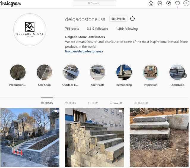The height and width of the screenshot is (168, 190).
Task: Open the Outdoor Li... highlight
Action: pyautogui.click(x=71, y=72)
